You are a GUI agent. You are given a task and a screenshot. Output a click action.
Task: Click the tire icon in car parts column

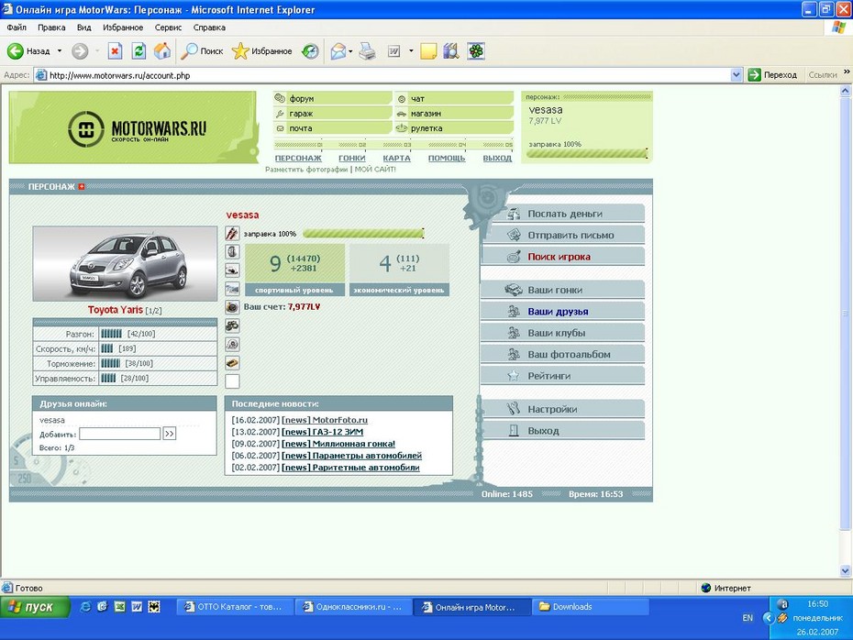pos(232,252)
